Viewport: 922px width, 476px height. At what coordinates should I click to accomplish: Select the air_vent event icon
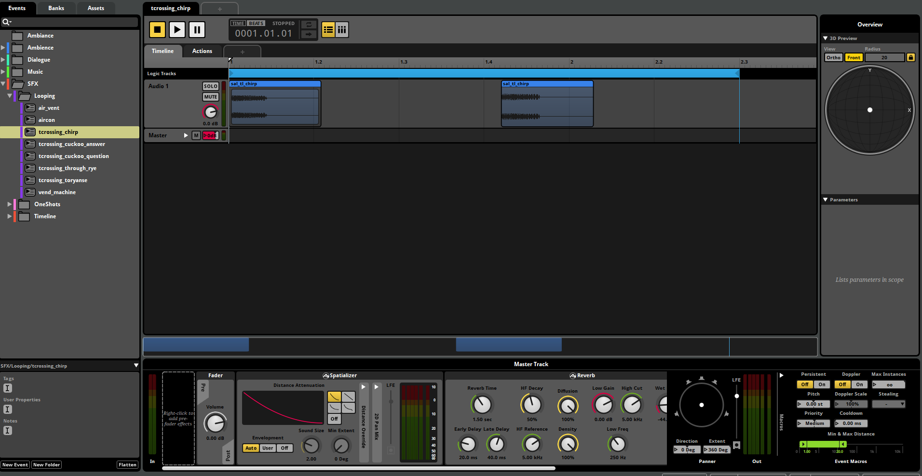tap(30, 108)
